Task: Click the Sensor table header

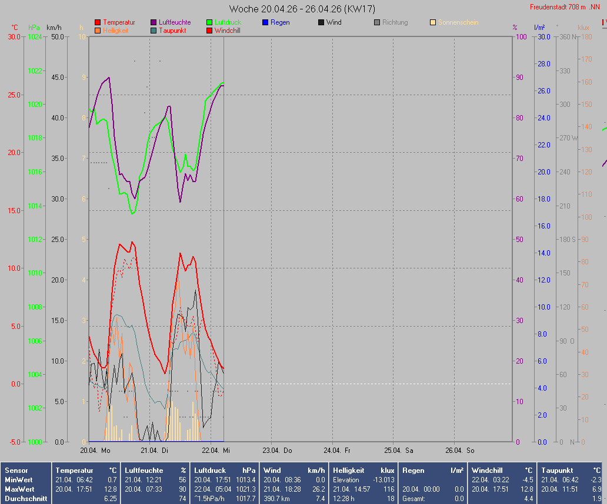Action: click(x=15, y=471)
